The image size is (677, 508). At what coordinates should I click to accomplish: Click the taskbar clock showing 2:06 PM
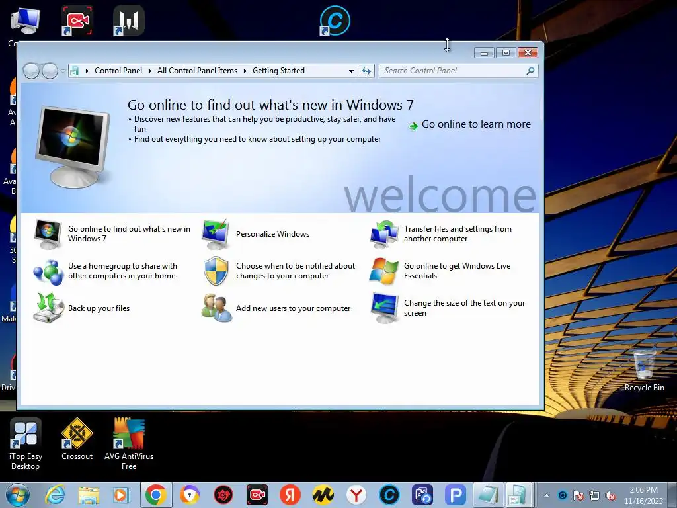coord(643,495)
